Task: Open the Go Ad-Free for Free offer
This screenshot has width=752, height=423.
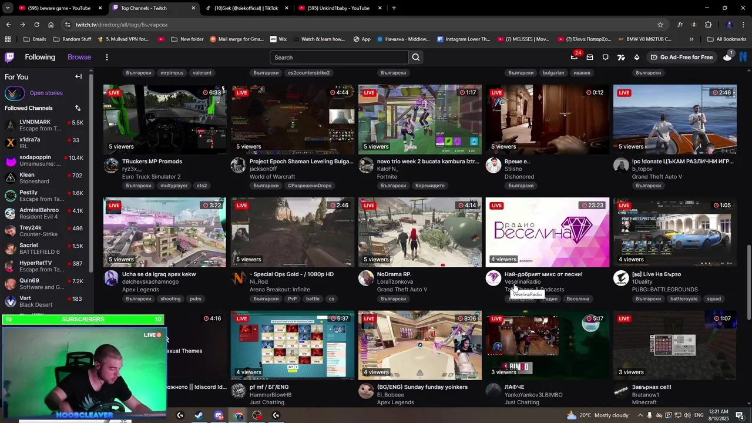Action: click(x=681, y=57)
